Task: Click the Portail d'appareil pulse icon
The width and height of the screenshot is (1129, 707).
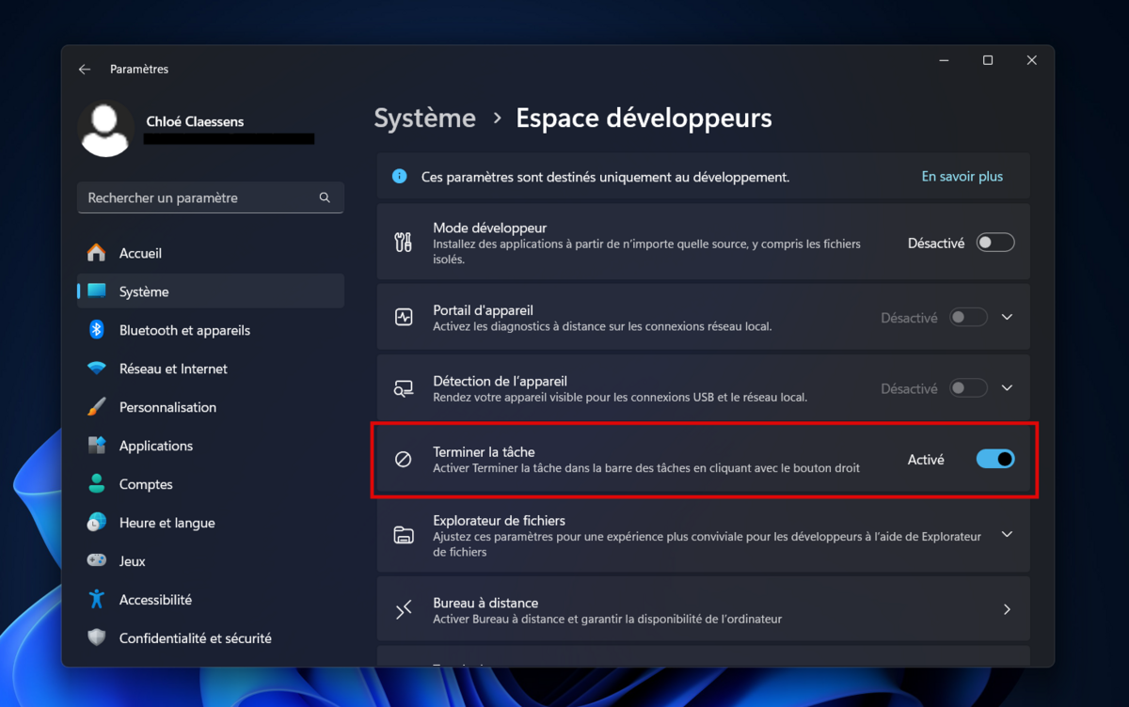Action: coord(404,318)
